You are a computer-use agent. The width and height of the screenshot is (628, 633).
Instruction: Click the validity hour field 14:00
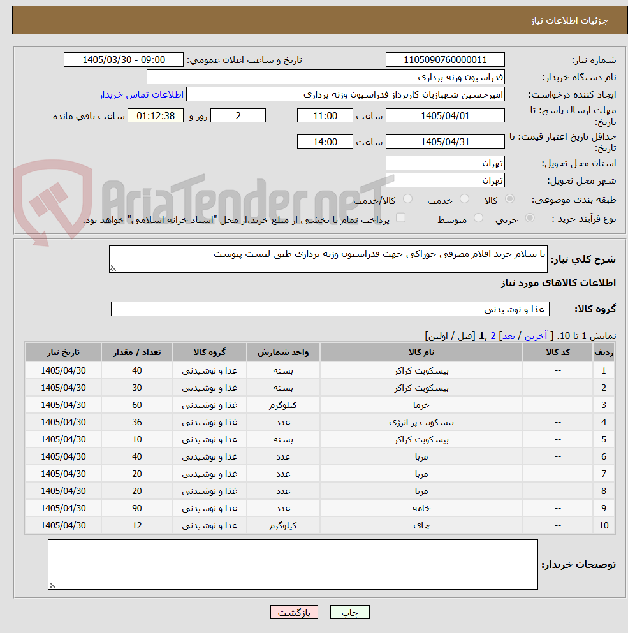coord(325,142)
